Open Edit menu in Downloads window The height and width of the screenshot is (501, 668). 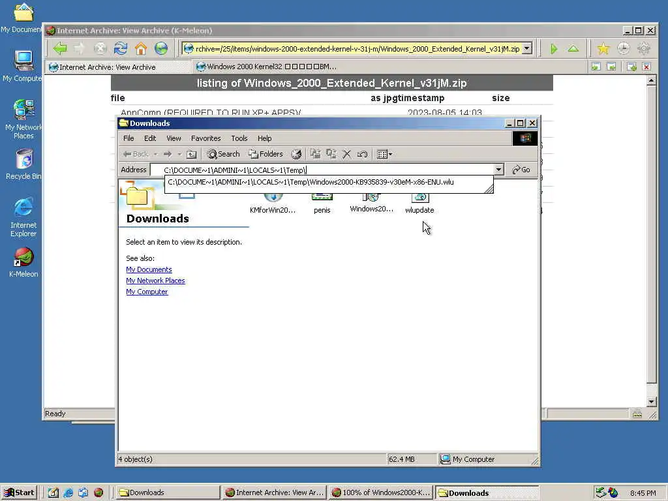point(150,138)
